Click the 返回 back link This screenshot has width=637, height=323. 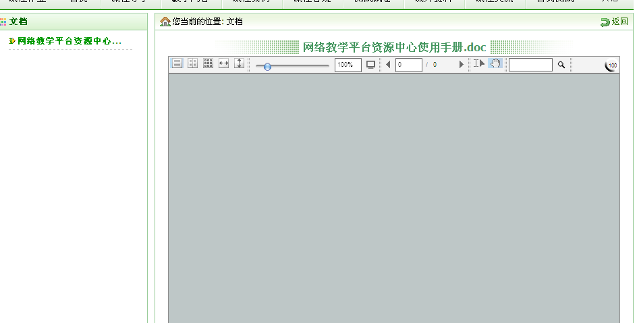point(615,22)
